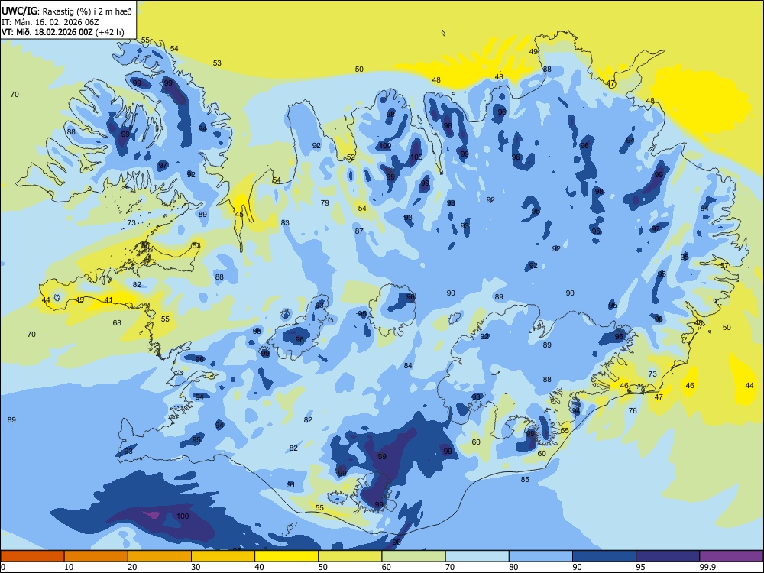
Task: Select the light blue 80–90 legend swatch
Action: click(x=541, y=556)
